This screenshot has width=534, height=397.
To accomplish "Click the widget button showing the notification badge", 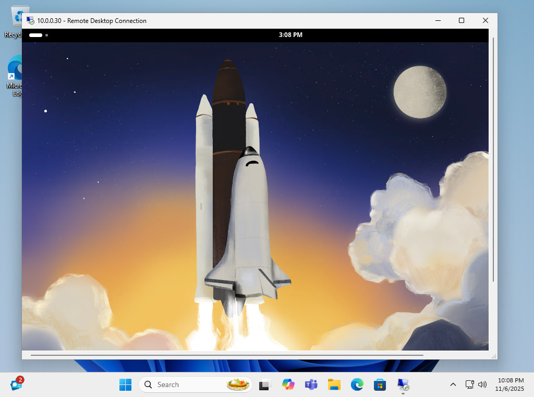I will click(x=16, y=384).
